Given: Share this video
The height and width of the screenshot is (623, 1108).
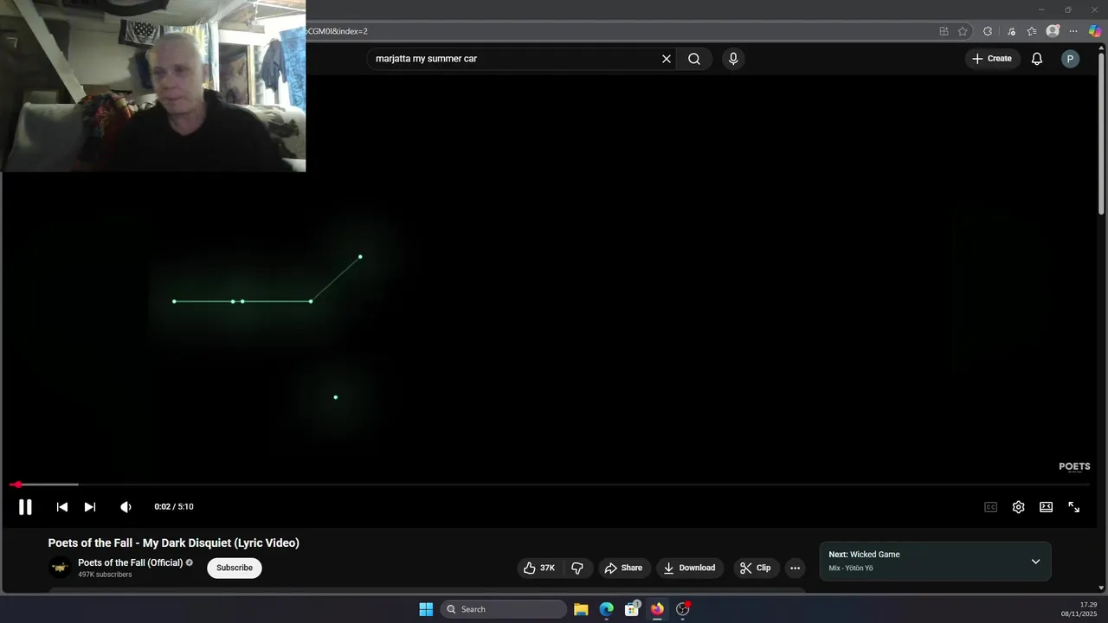Looking at the screenshot, I should point(623,568).
